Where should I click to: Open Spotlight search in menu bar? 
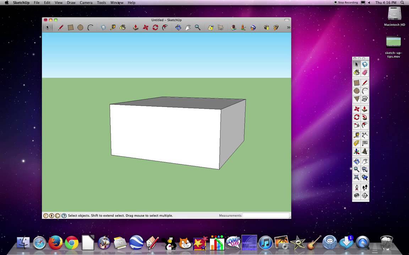[x=402, y=2]
